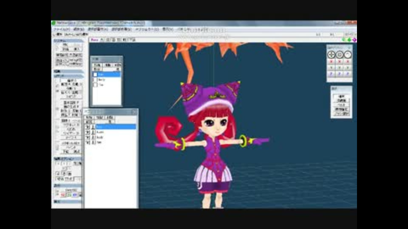Open the ファイル menu in the menu bar
Image resolution: width=408 pixels, height=229 pixels.
click(61, 29)
